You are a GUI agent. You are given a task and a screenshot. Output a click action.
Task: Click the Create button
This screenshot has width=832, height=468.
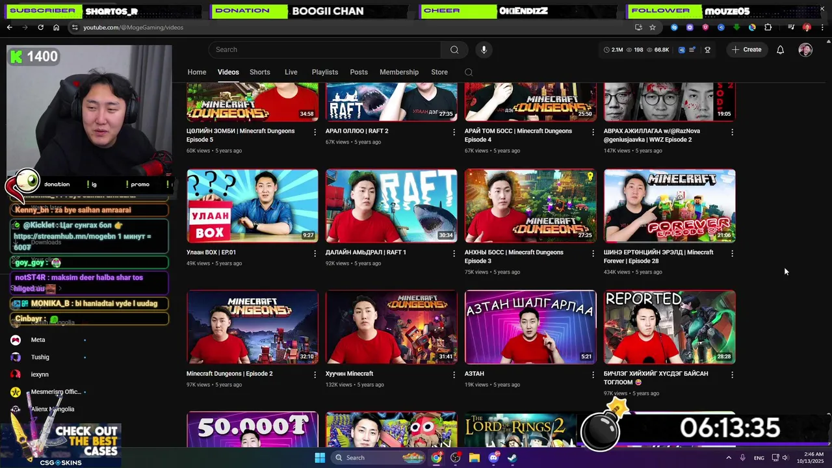(746, 49)
